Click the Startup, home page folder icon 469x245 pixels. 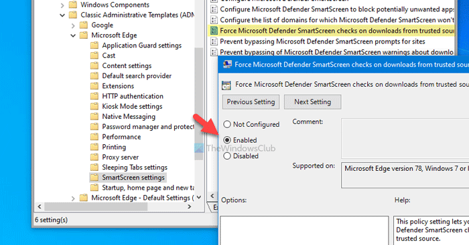pos(94,188)
